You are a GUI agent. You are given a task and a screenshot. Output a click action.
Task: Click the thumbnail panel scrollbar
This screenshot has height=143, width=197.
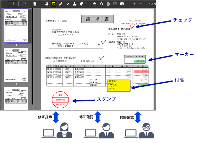(x=32, y=56)
